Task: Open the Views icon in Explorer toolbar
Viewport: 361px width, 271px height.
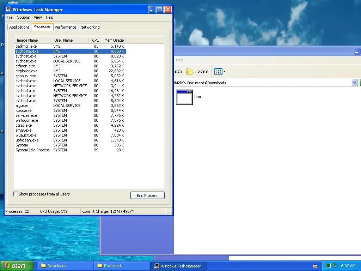Action: 218,71
